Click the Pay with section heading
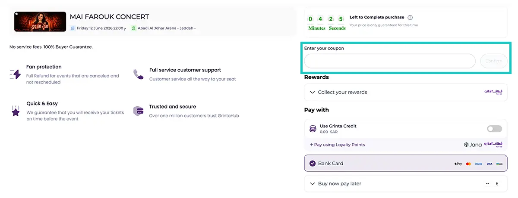Viewport: 518px width, 198px height. [x=316, y=110]
